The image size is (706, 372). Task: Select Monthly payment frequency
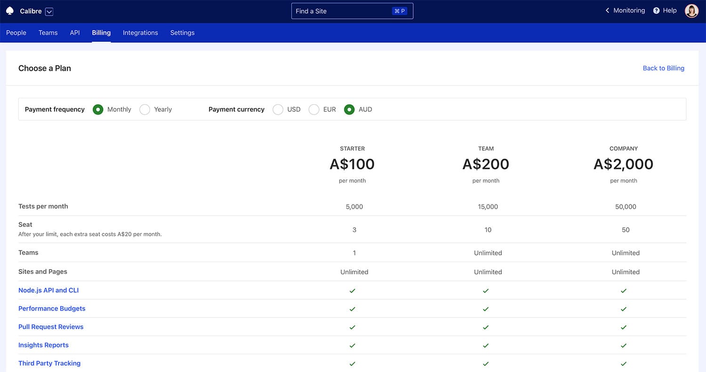[98, 109]
